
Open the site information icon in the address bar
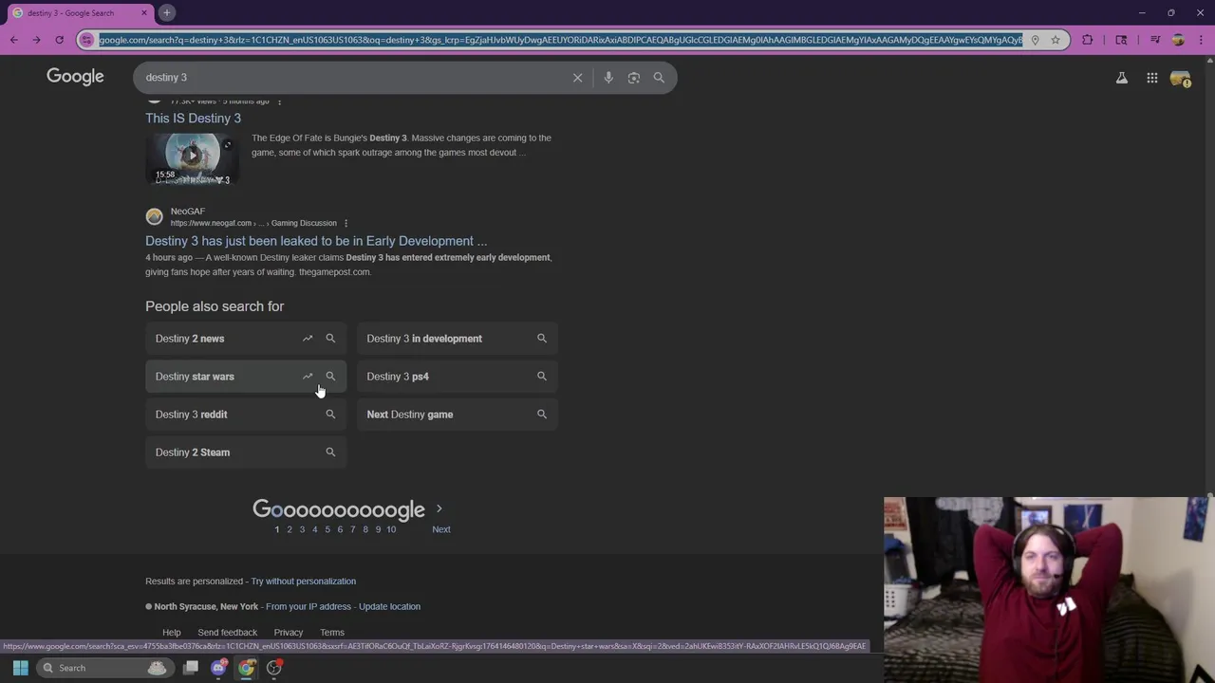pyautogui.click(x=87, y=40)
